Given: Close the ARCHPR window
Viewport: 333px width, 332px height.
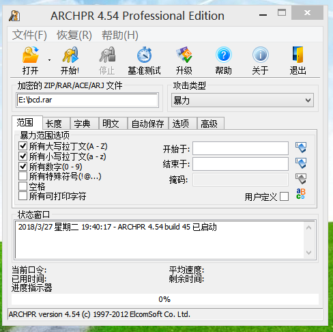Looking at the screenshot, I should (307, 13).
